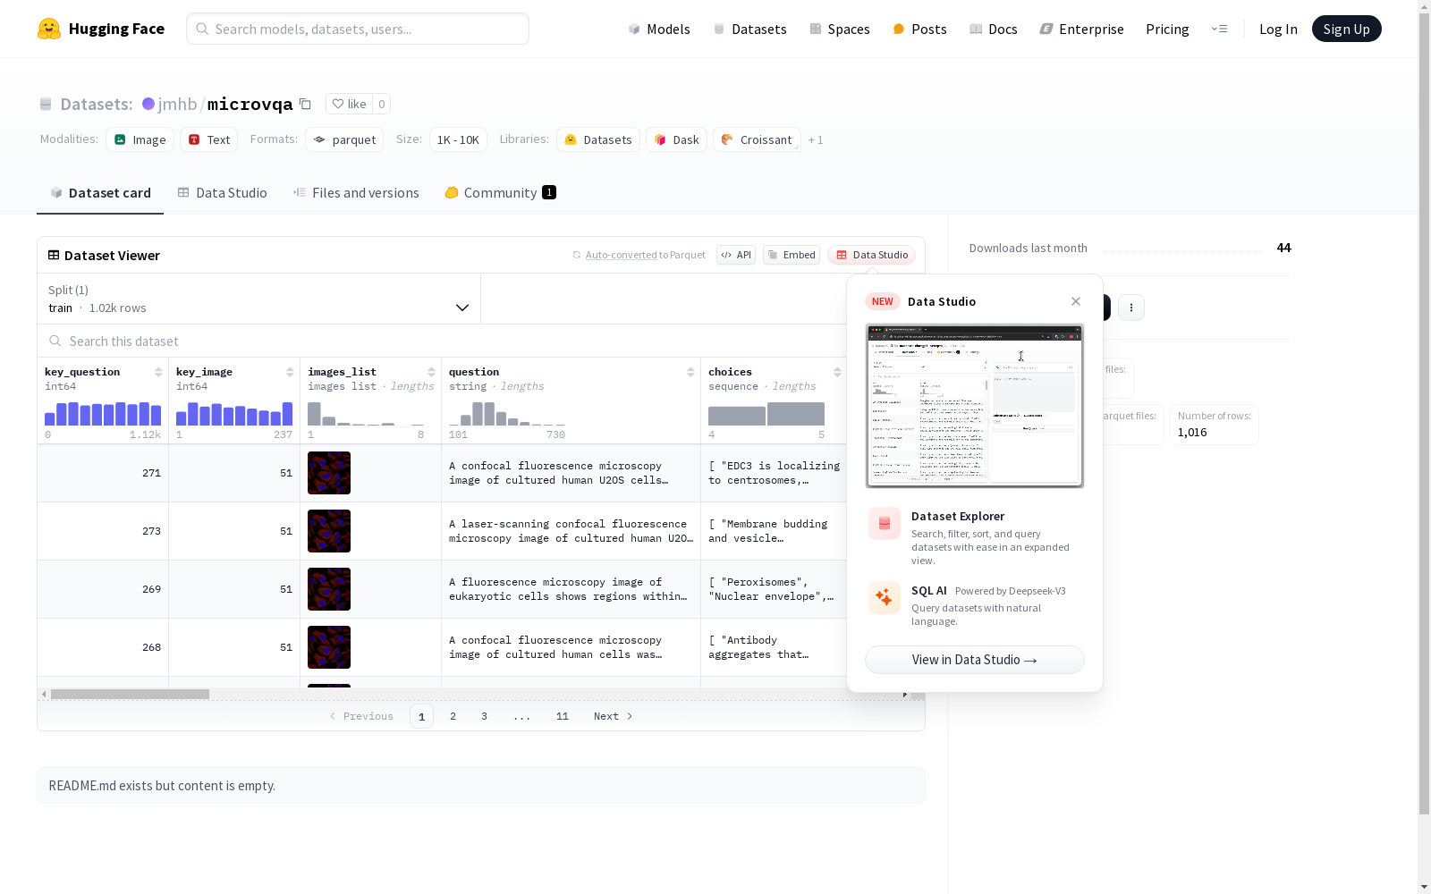Image resolution: width=1431 pixels, height=894 pixels.
Task: Click the main search models input
Action: point(358,29)
